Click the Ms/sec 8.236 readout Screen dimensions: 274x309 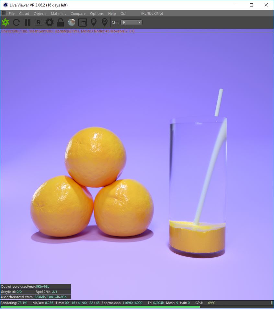43,303
